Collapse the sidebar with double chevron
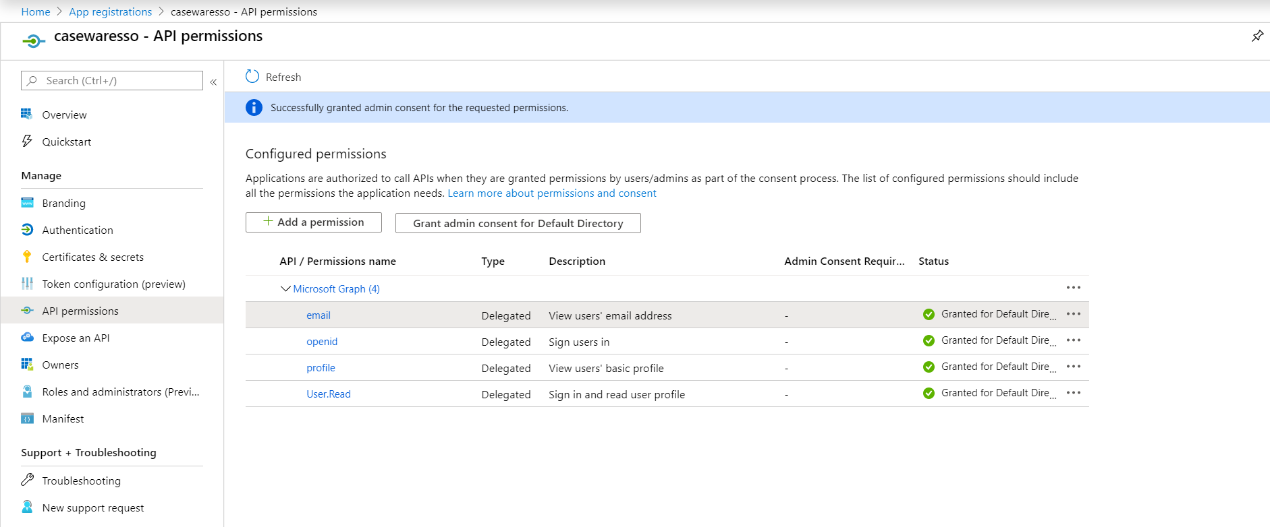The image size is (1270, 527). [x=213, y=82]
